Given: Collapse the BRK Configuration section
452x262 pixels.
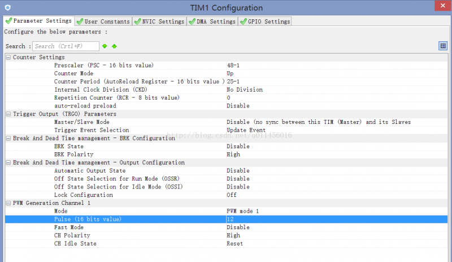Looking at the screenshot, I should point(8,138).
